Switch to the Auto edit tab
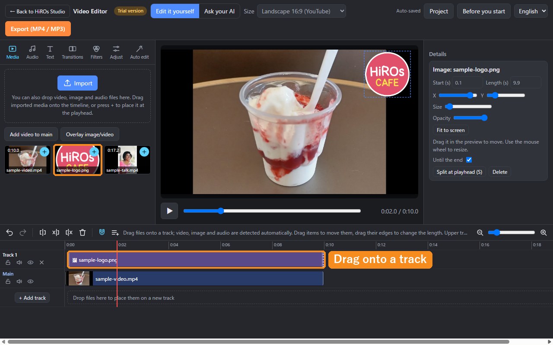 [140, 52]
